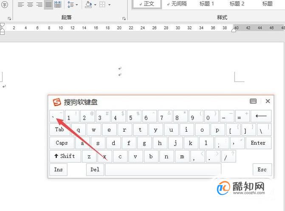Apply the 标题 1 style

207,4
